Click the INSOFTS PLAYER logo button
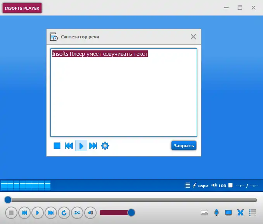The image size is (263, 224). pos(22,8)
